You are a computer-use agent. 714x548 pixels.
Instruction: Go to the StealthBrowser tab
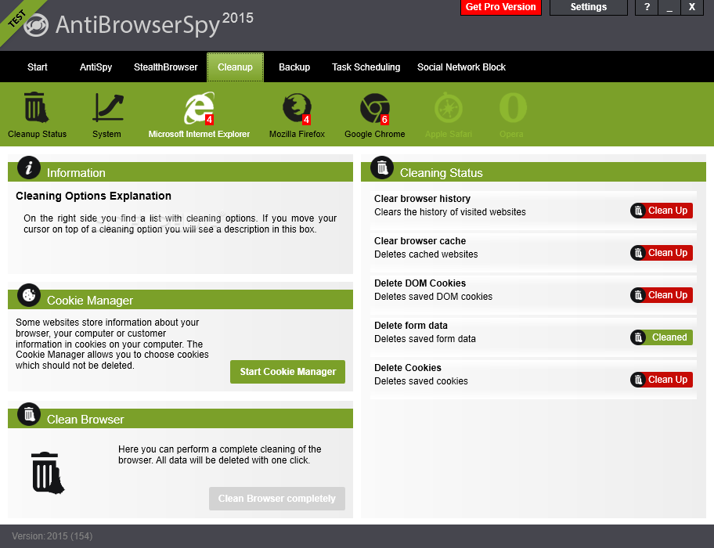coord(166,67)
